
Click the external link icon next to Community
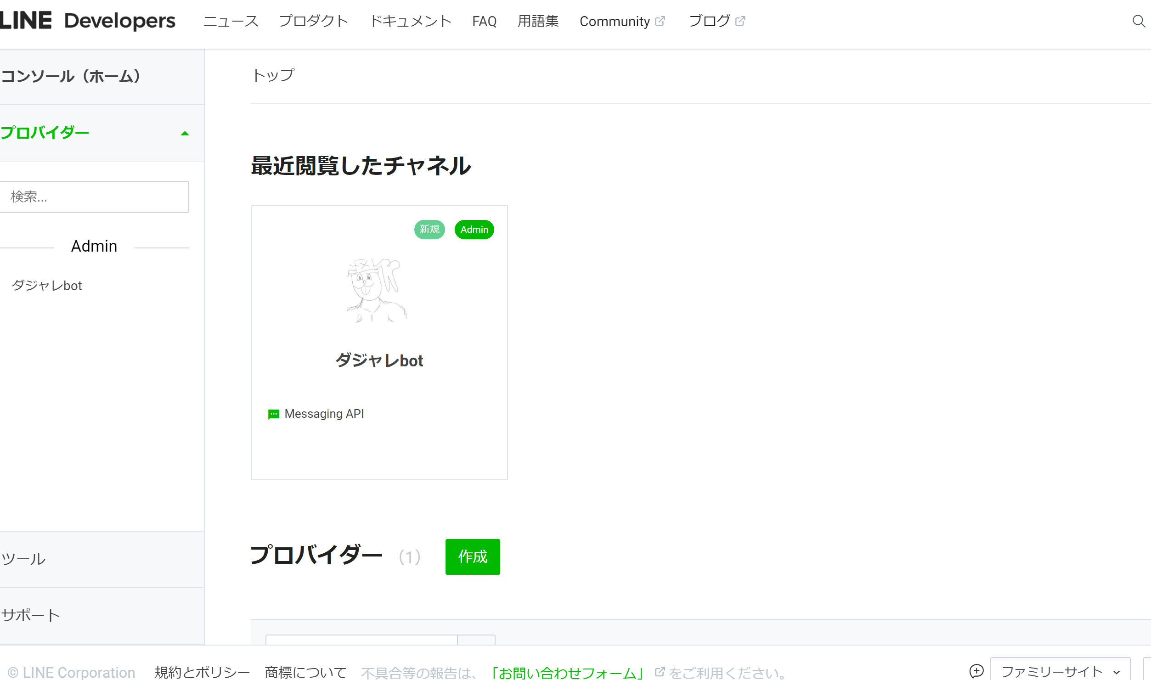click(x=660, y=20)
